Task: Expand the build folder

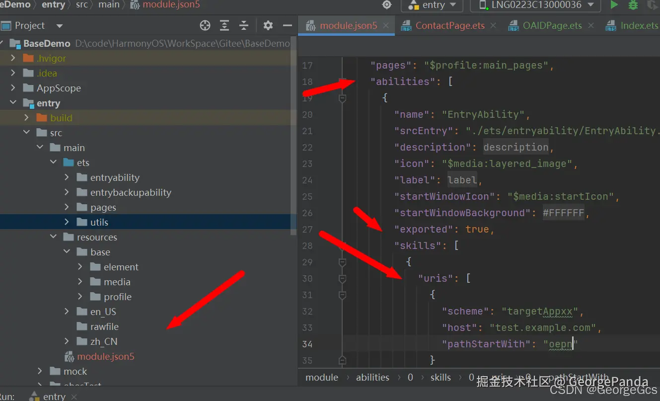Action: click(27, 118)
